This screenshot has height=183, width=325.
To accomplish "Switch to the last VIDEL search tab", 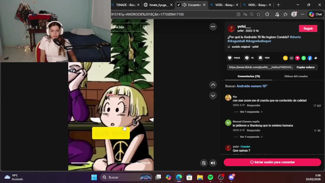I will coord(257,5).
